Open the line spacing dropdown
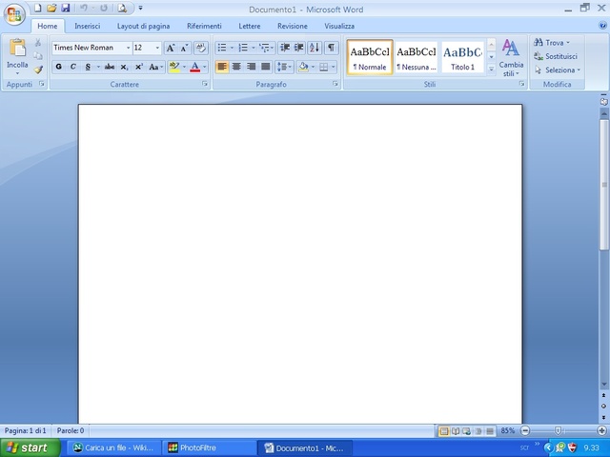610x457 pixels. coord(284,67)
